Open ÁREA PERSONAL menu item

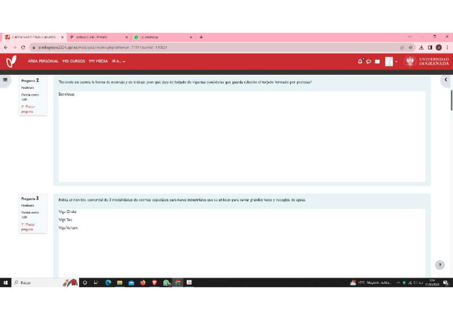click(43, 61)
